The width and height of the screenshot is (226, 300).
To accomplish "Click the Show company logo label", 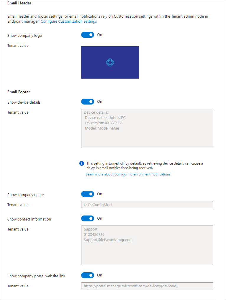I will (x=24, y=36).
